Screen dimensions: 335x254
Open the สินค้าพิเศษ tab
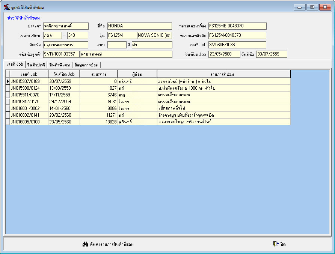point(60,65)
